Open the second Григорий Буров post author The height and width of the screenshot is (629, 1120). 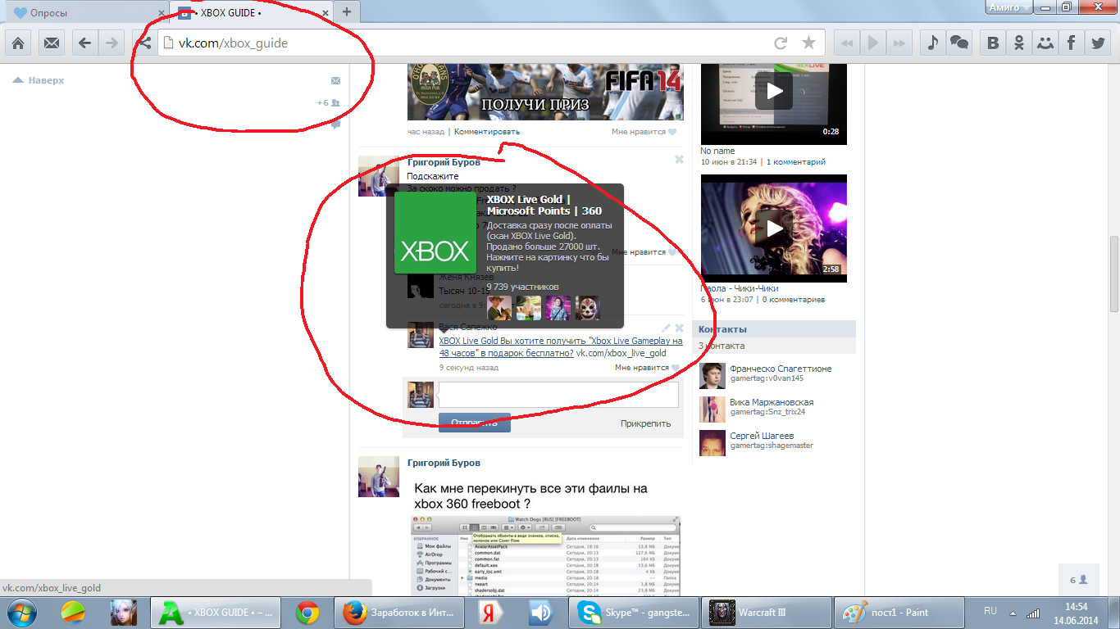(x=444, y=463)
